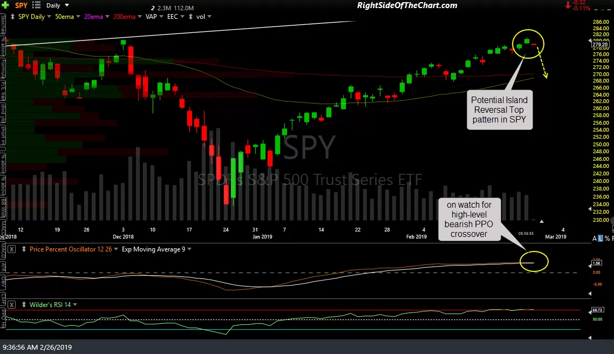Image resolution: width=614 pixels, height=354 pixels.
Task: Select the BB Wid side tab
Action: coord(3,208)
